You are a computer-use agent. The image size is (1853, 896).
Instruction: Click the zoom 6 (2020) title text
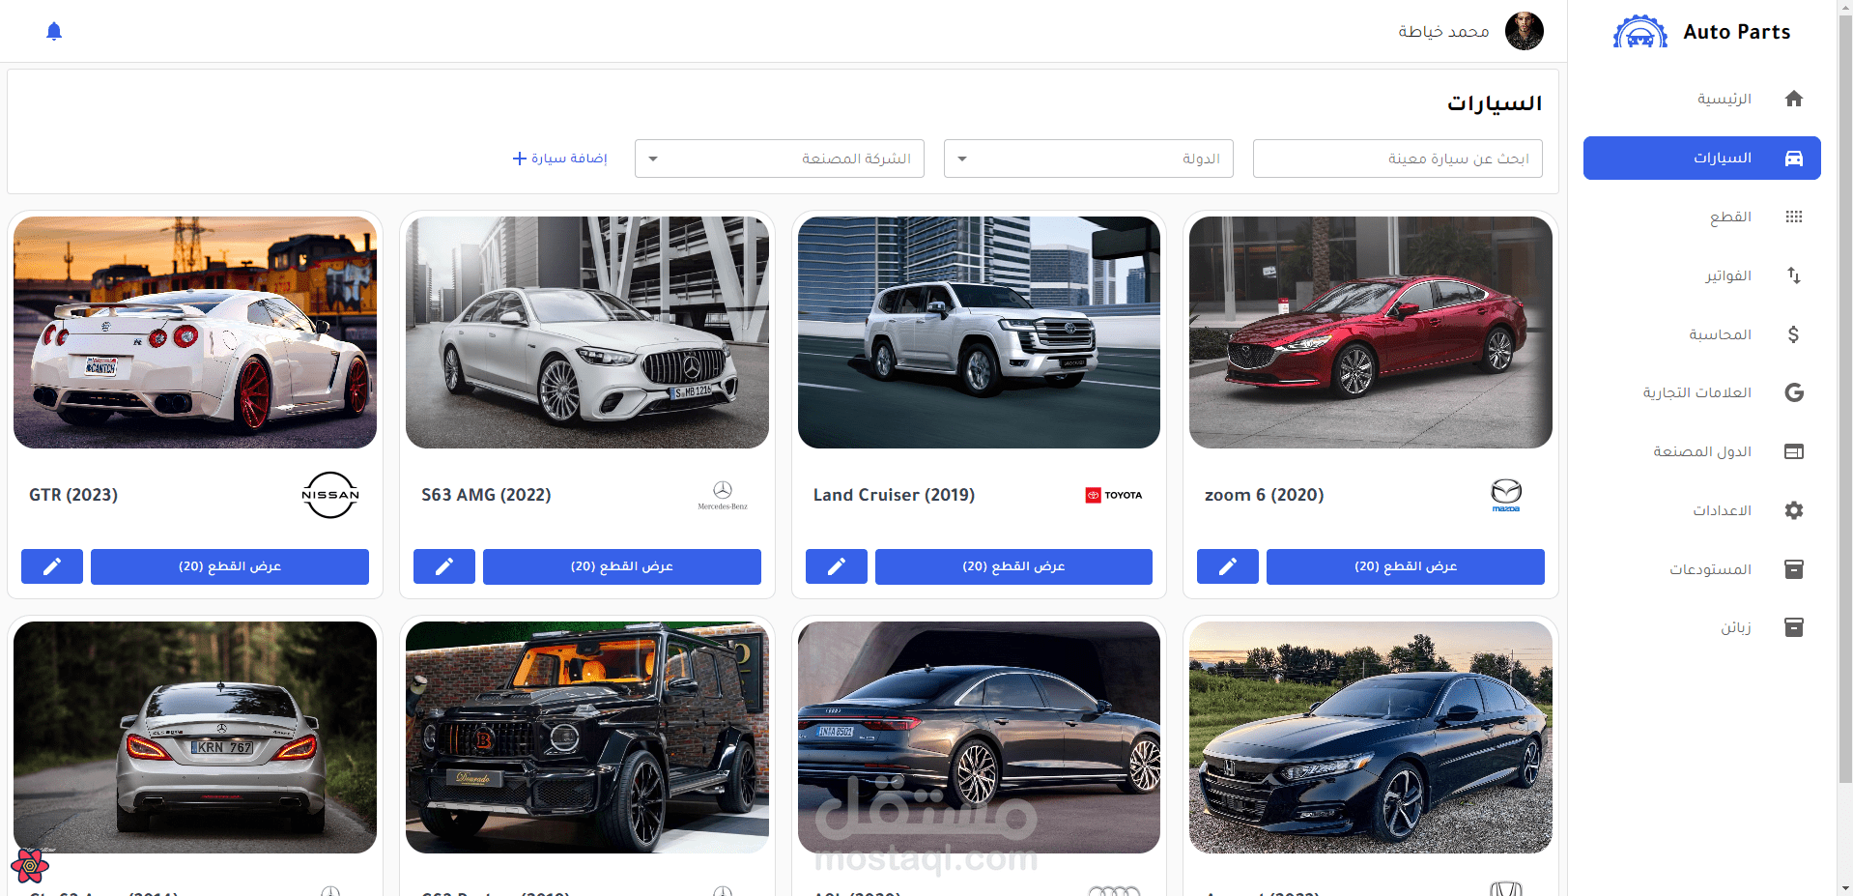[x=1264, y=495]
